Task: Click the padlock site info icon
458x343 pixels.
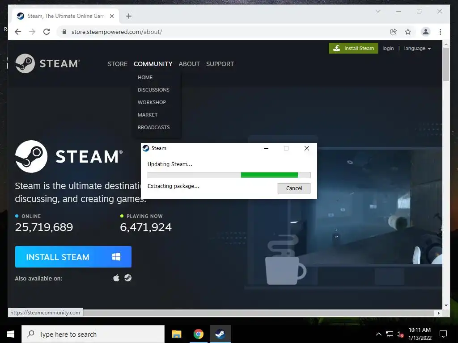Action: (64, 32)
